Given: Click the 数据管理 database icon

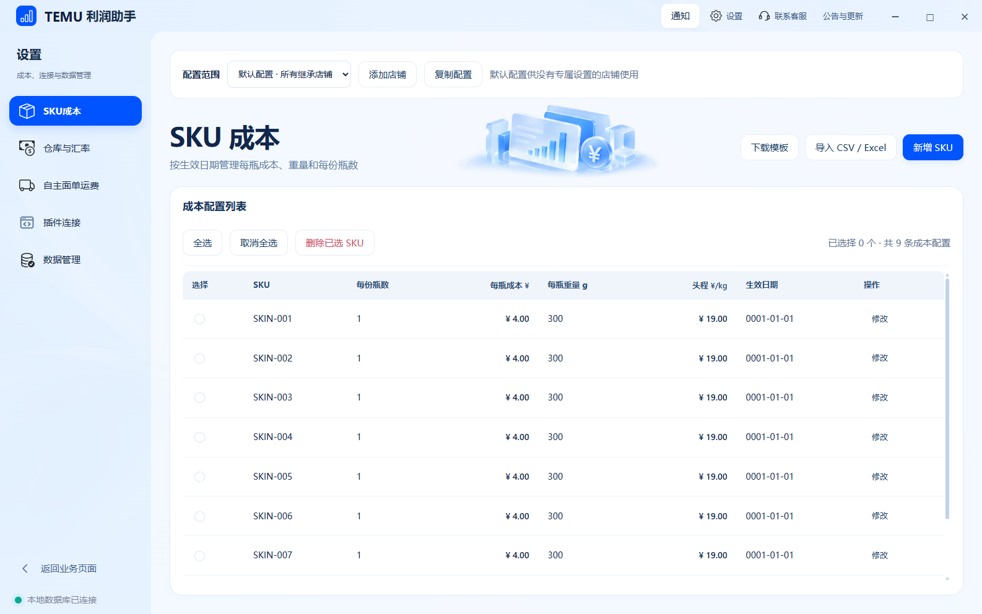Looking at the screenshot, I should coord(27,260).
